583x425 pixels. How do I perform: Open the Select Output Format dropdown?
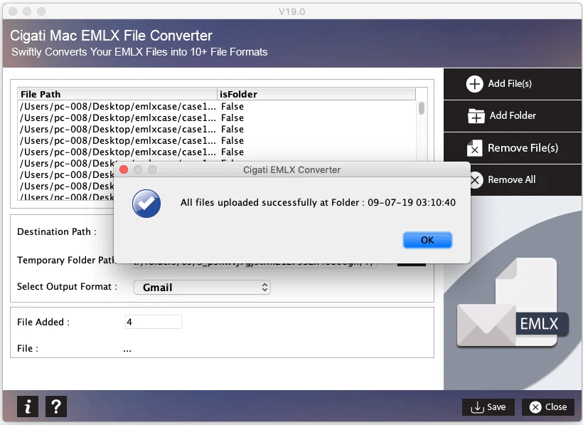click(x=202, y=288)
